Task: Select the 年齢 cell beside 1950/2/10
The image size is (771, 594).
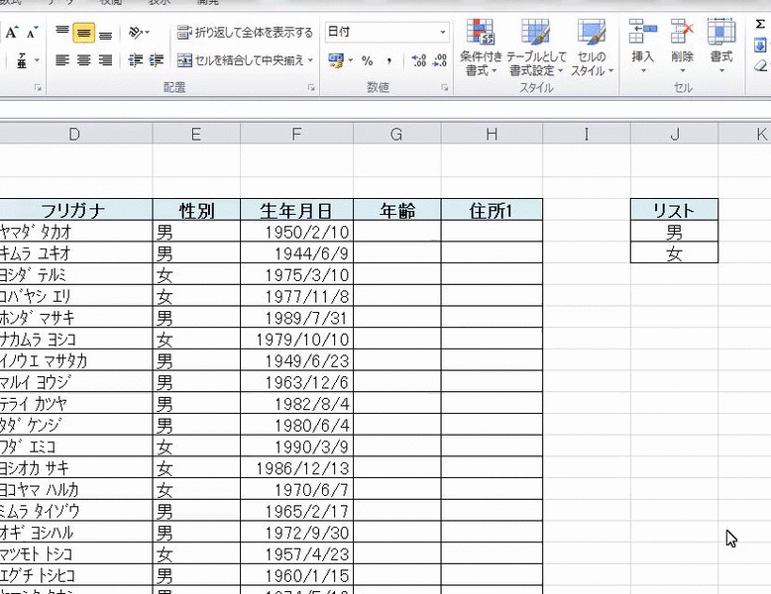Action: [x=396, y=232]
